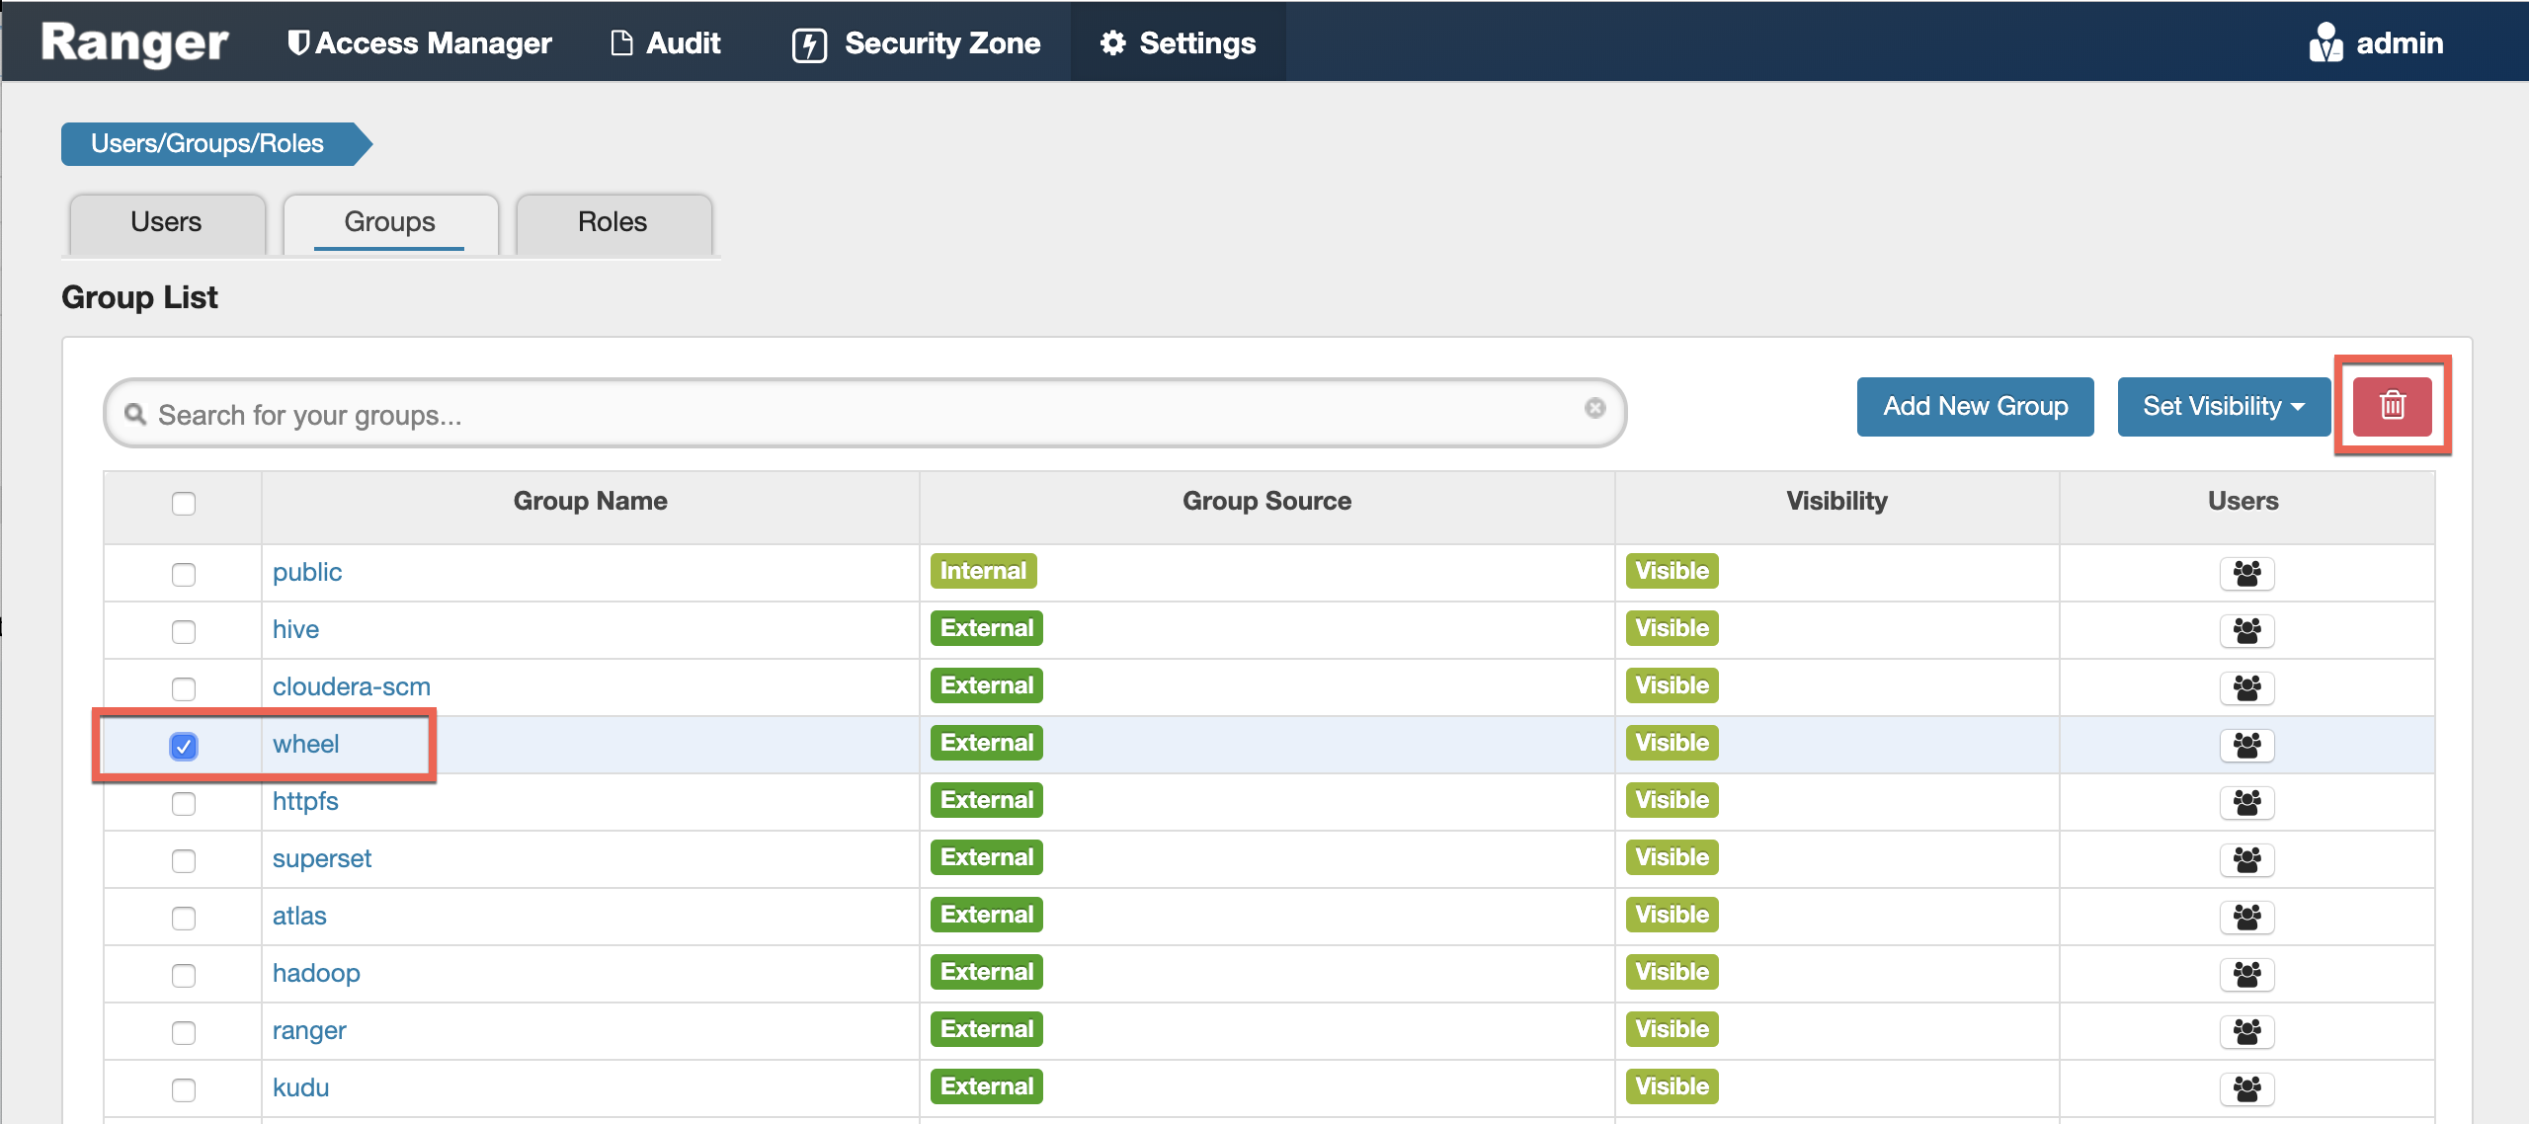View users of the public group
This screenshot has width=2529, height=1124.
(2246, 573)
